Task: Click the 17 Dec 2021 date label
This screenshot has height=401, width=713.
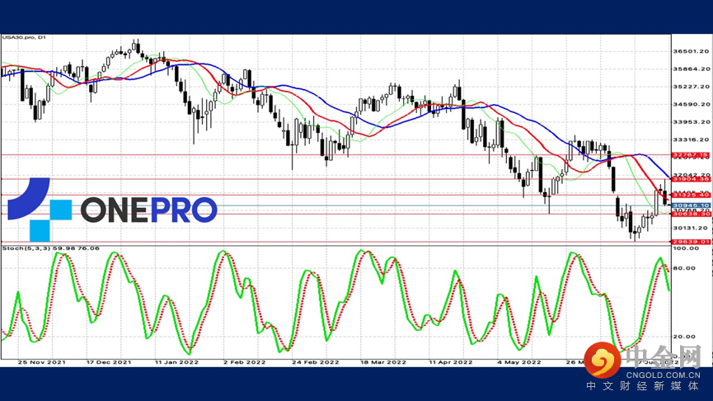Action: coord(110,361)
